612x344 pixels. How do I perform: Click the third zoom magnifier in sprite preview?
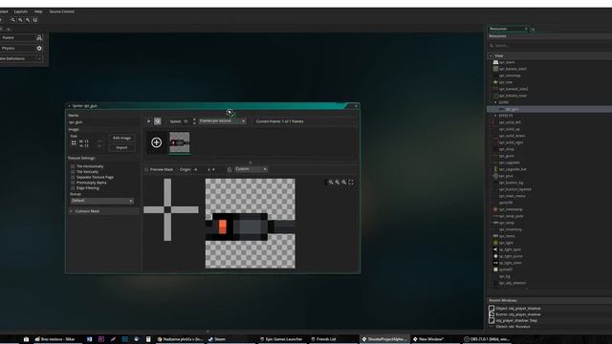344,183
